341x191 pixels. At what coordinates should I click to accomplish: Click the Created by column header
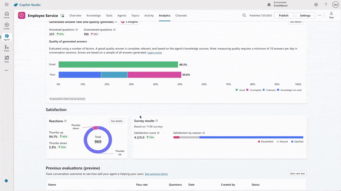(228, 185)
